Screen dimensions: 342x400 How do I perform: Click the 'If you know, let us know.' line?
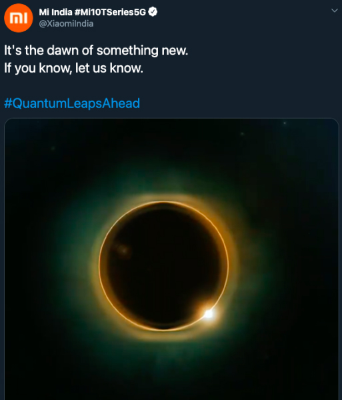73,68
